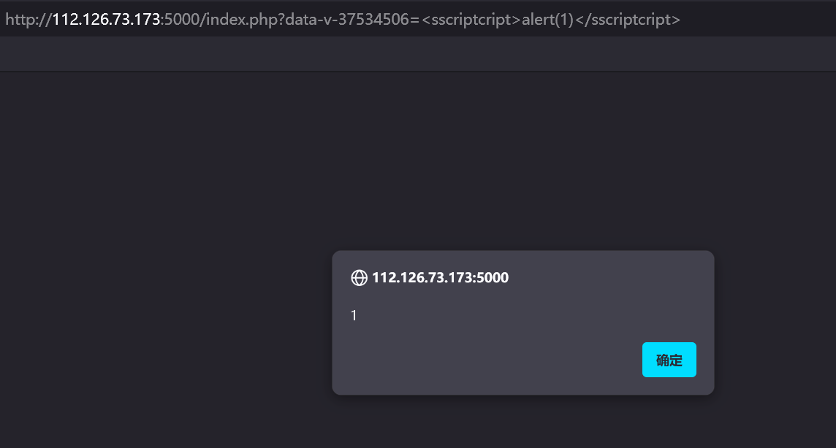This screenshot has width=836, height=448.
Task: Click the http:// scheme in the URL
Action: point(28,20)
